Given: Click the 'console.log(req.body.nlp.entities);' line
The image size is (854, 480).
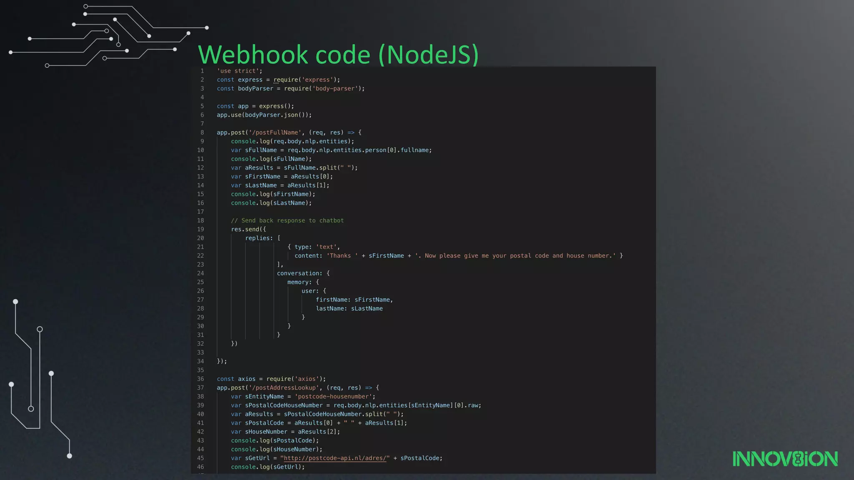Looking at the screenshot, I should click(293, 141).
